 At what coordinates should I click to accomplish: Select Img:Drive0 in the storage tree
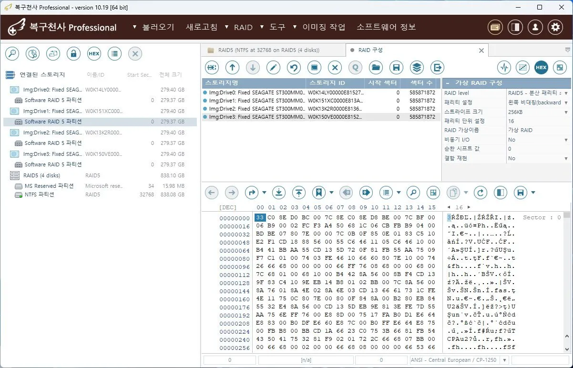[100, 90]
